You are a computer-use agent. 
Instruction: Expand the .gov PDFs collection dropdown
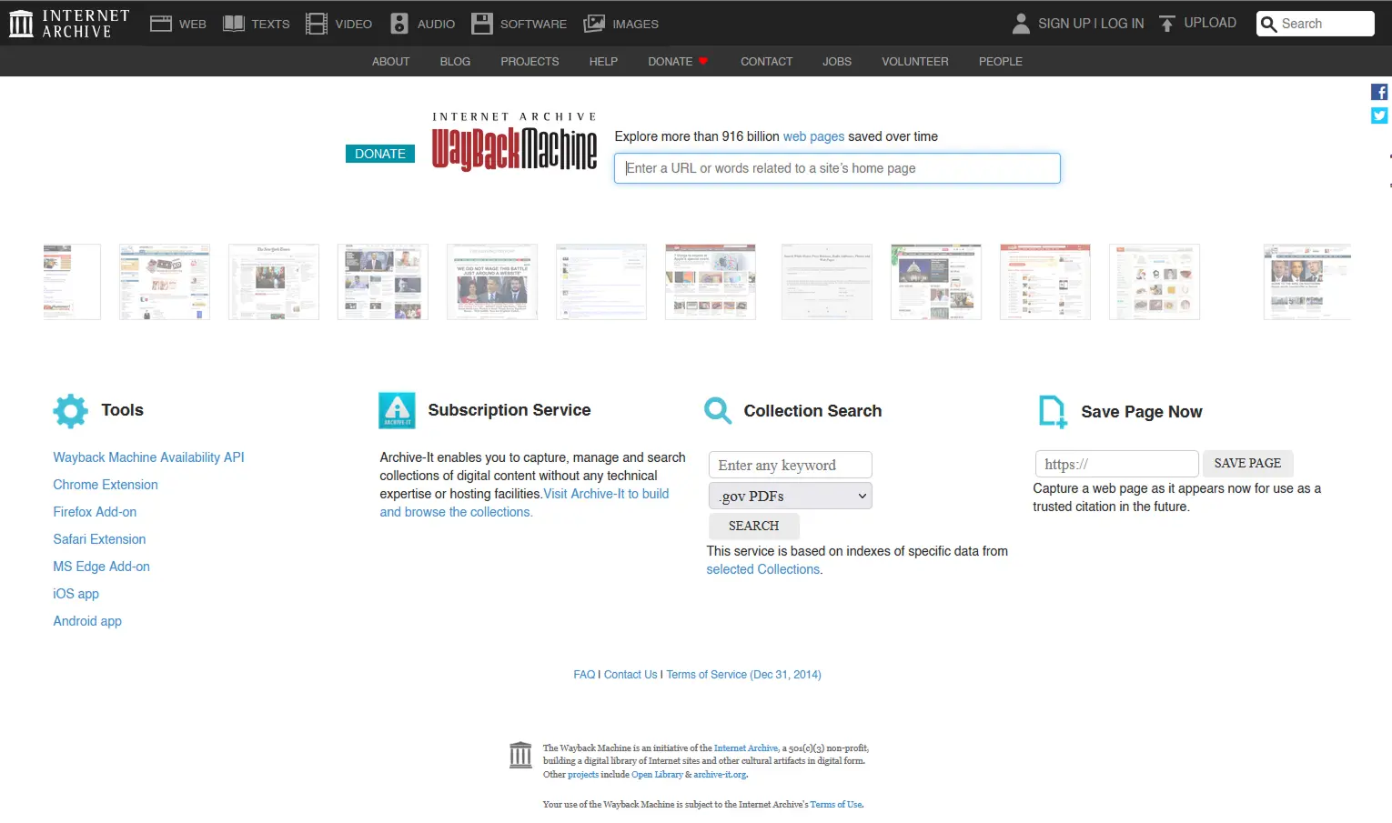pos(790,496)
